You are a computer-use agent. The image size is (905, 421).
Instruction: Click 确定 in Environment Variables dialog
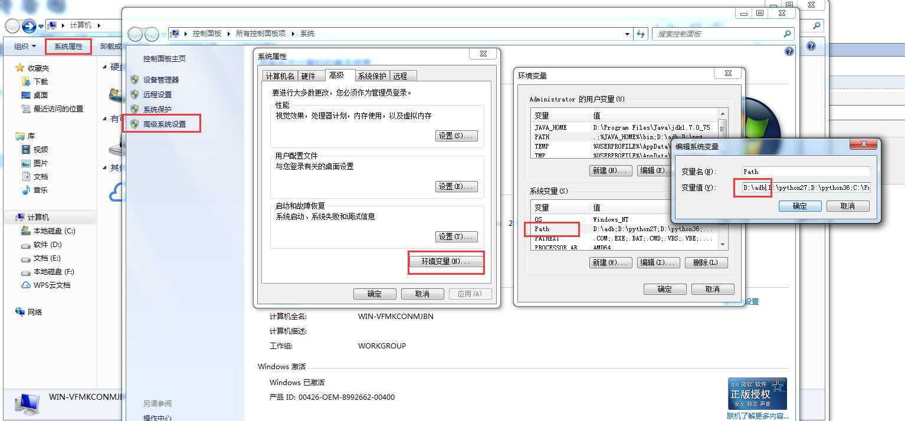665,289
